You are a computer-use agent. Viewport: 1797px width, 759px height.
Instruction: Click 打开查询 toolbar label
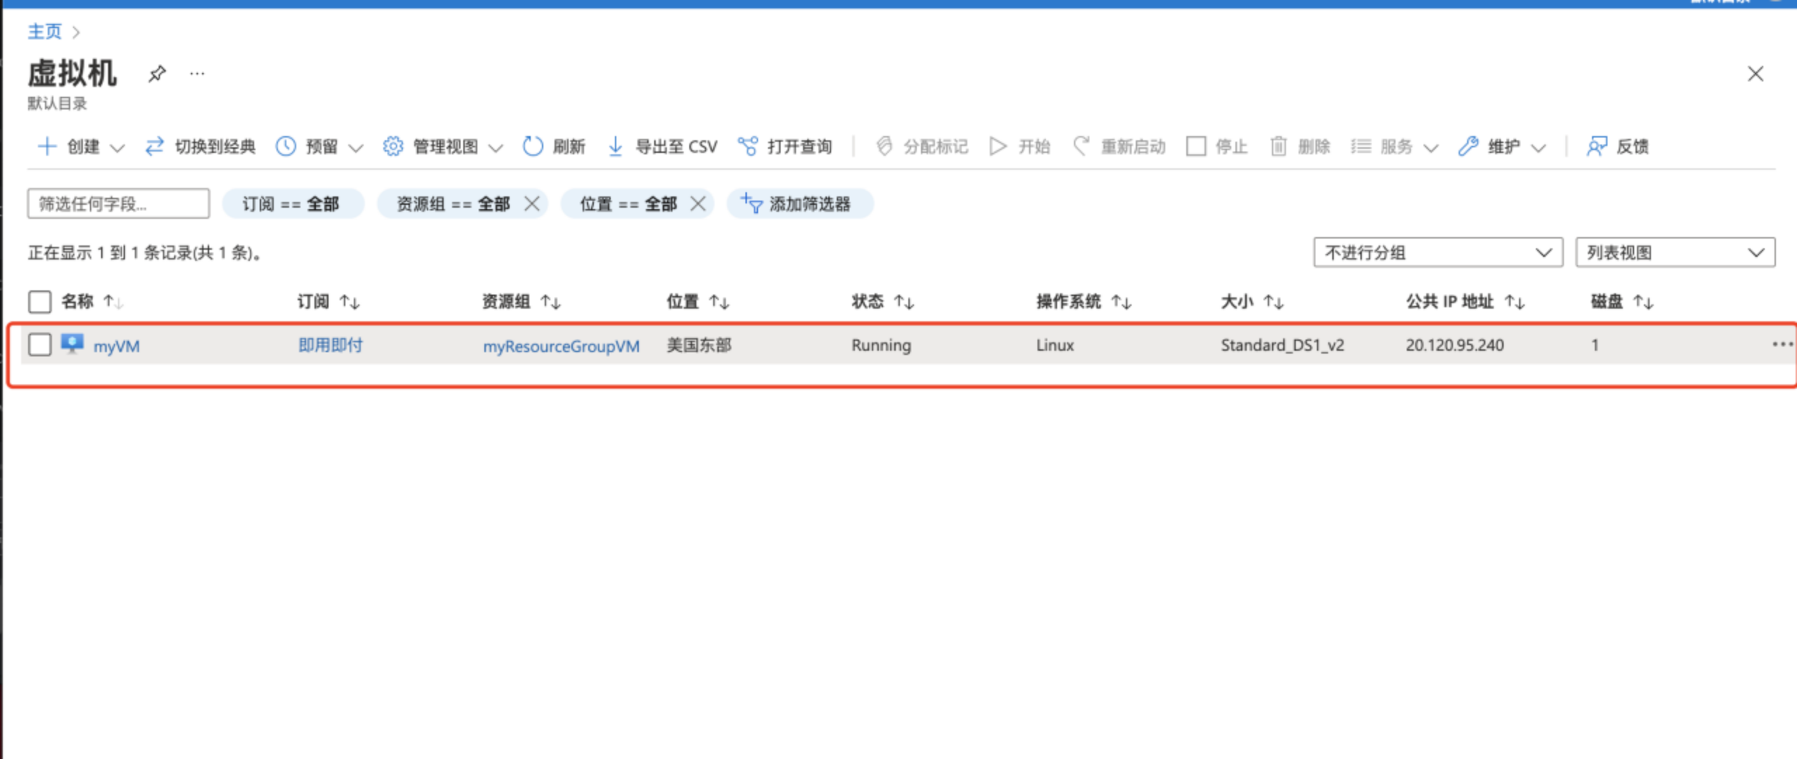[x=800, y=147]
